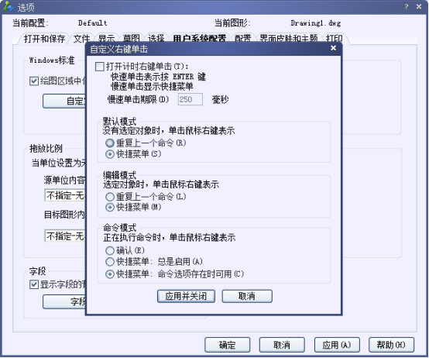This screenshot has width=429, height=358.
Task: Click the 应用 (A) button
Action: [x=337, y=345]
